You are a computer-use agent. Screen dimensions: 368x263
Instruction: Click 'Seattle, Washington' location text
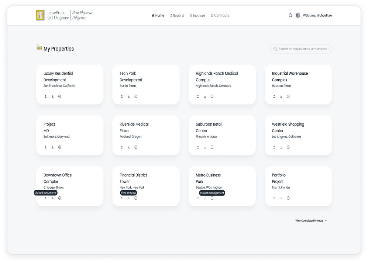(x=209, y=187)
